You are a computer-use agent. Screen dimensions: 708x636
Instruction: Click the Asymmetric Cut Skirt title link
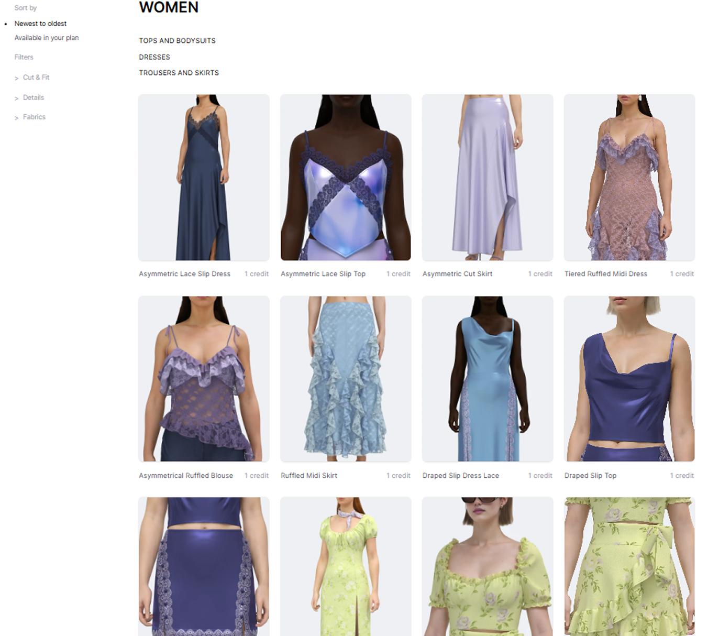[457, 274]
